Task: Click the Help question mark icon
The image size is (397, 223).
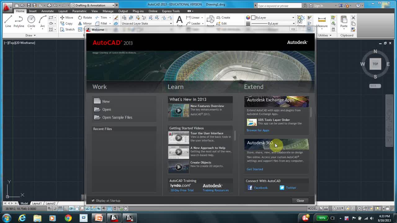Action: point(358,6)
